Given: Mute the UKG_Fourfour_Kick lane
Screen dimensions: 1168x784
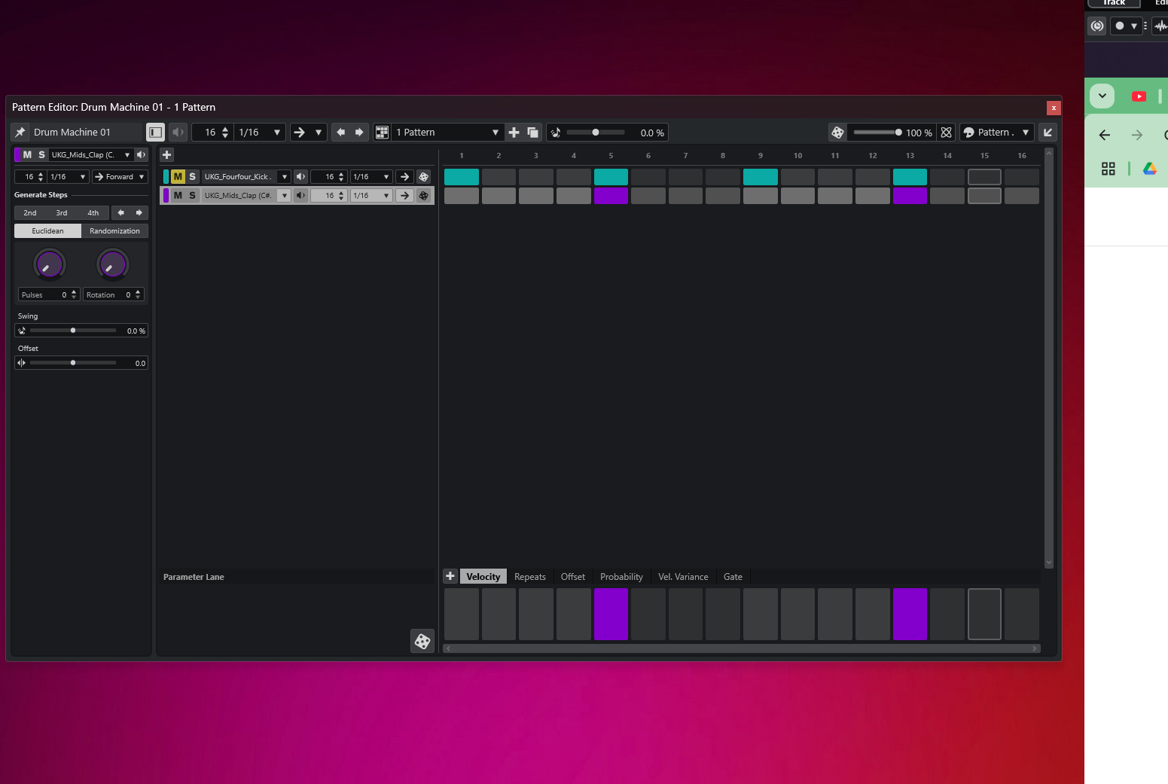Looking at the screenshot, I should (178, 177).
